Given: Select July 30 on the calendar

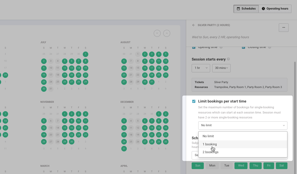Looking at the screenshot, I should pyautogui.click(x=44, y=89).
